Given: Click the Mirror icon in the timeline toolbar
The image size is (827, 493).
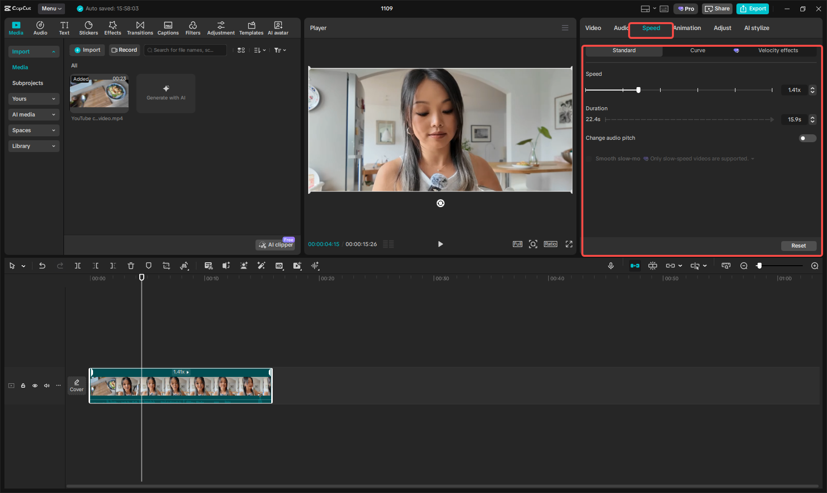Looking at the screenshot, I should (184, 266).
